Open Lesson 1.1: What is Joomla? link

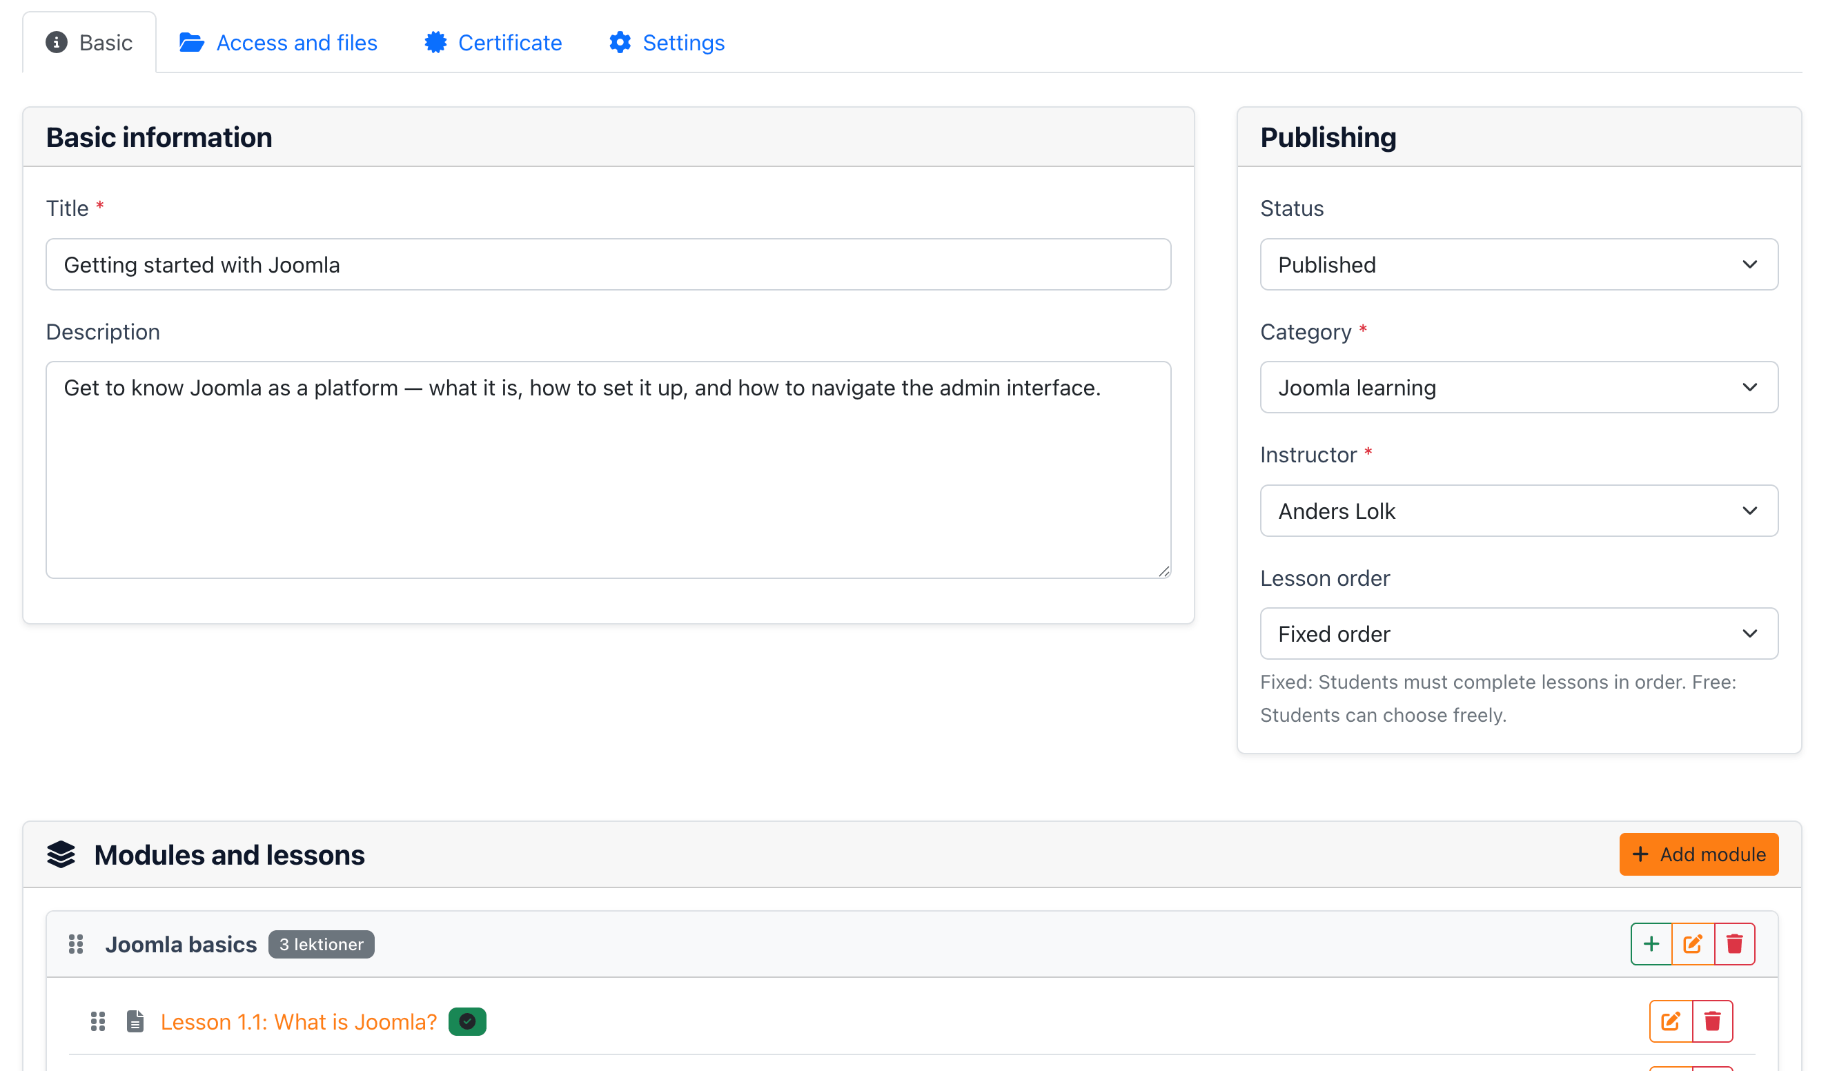pos(298,1021)
